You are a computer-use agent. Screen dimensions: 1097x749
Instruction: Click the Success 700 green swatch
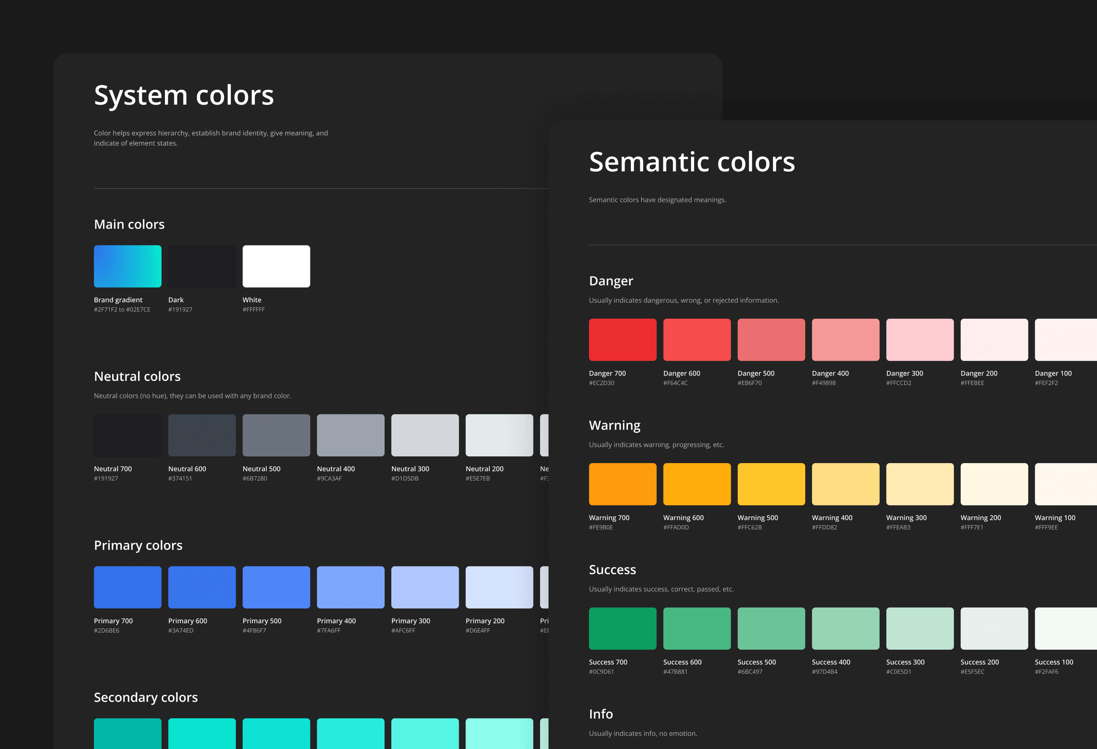click(623, 629)
